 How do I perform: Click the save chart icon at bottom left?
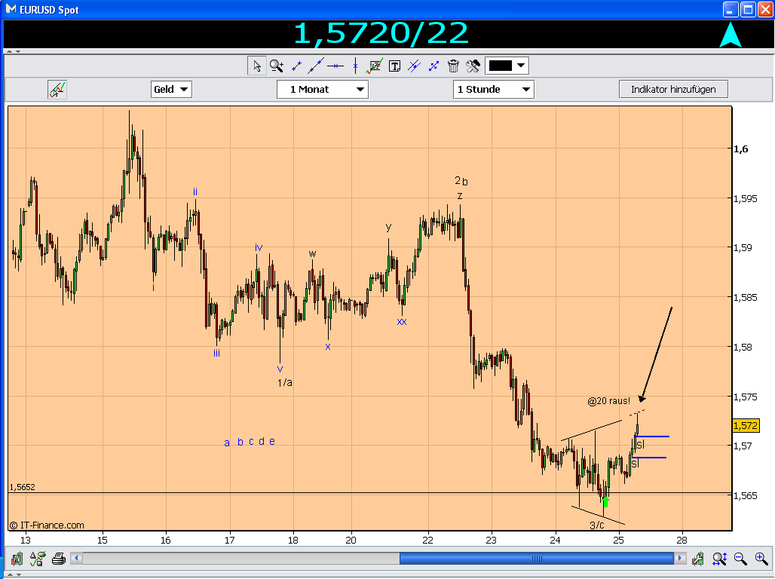(17, 559)
